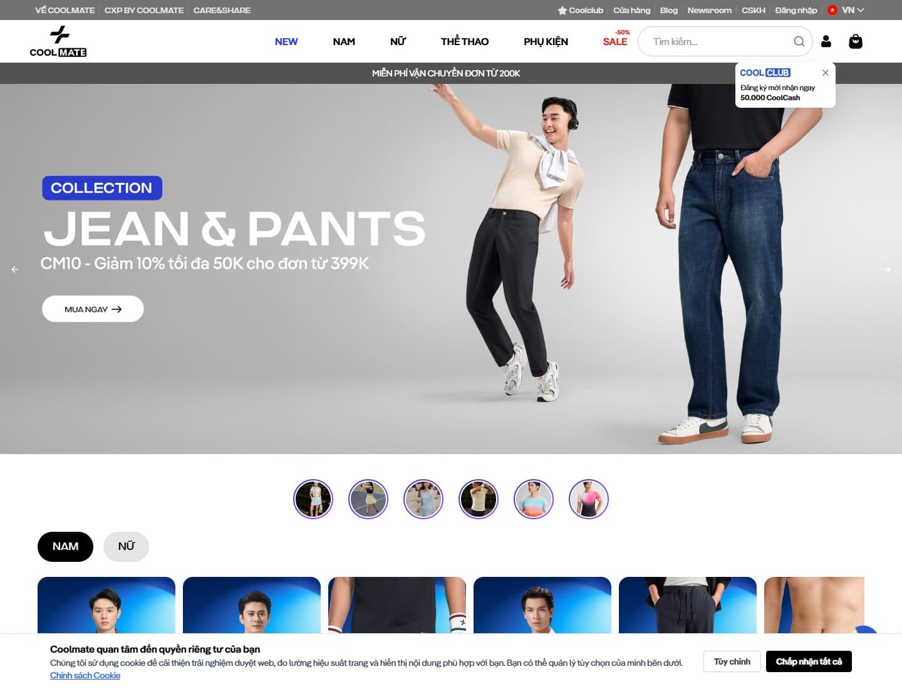Open the Cooclub link in top bar
The image size is (902, 689).
(581, 10)
